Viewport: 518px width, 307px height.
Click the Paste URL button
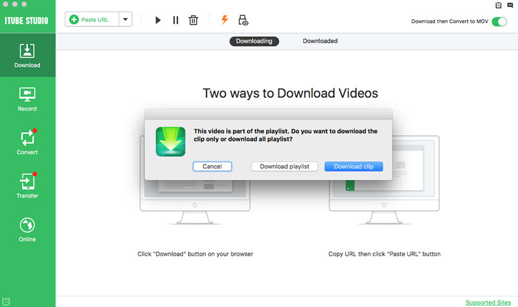[x=92, y=19]
